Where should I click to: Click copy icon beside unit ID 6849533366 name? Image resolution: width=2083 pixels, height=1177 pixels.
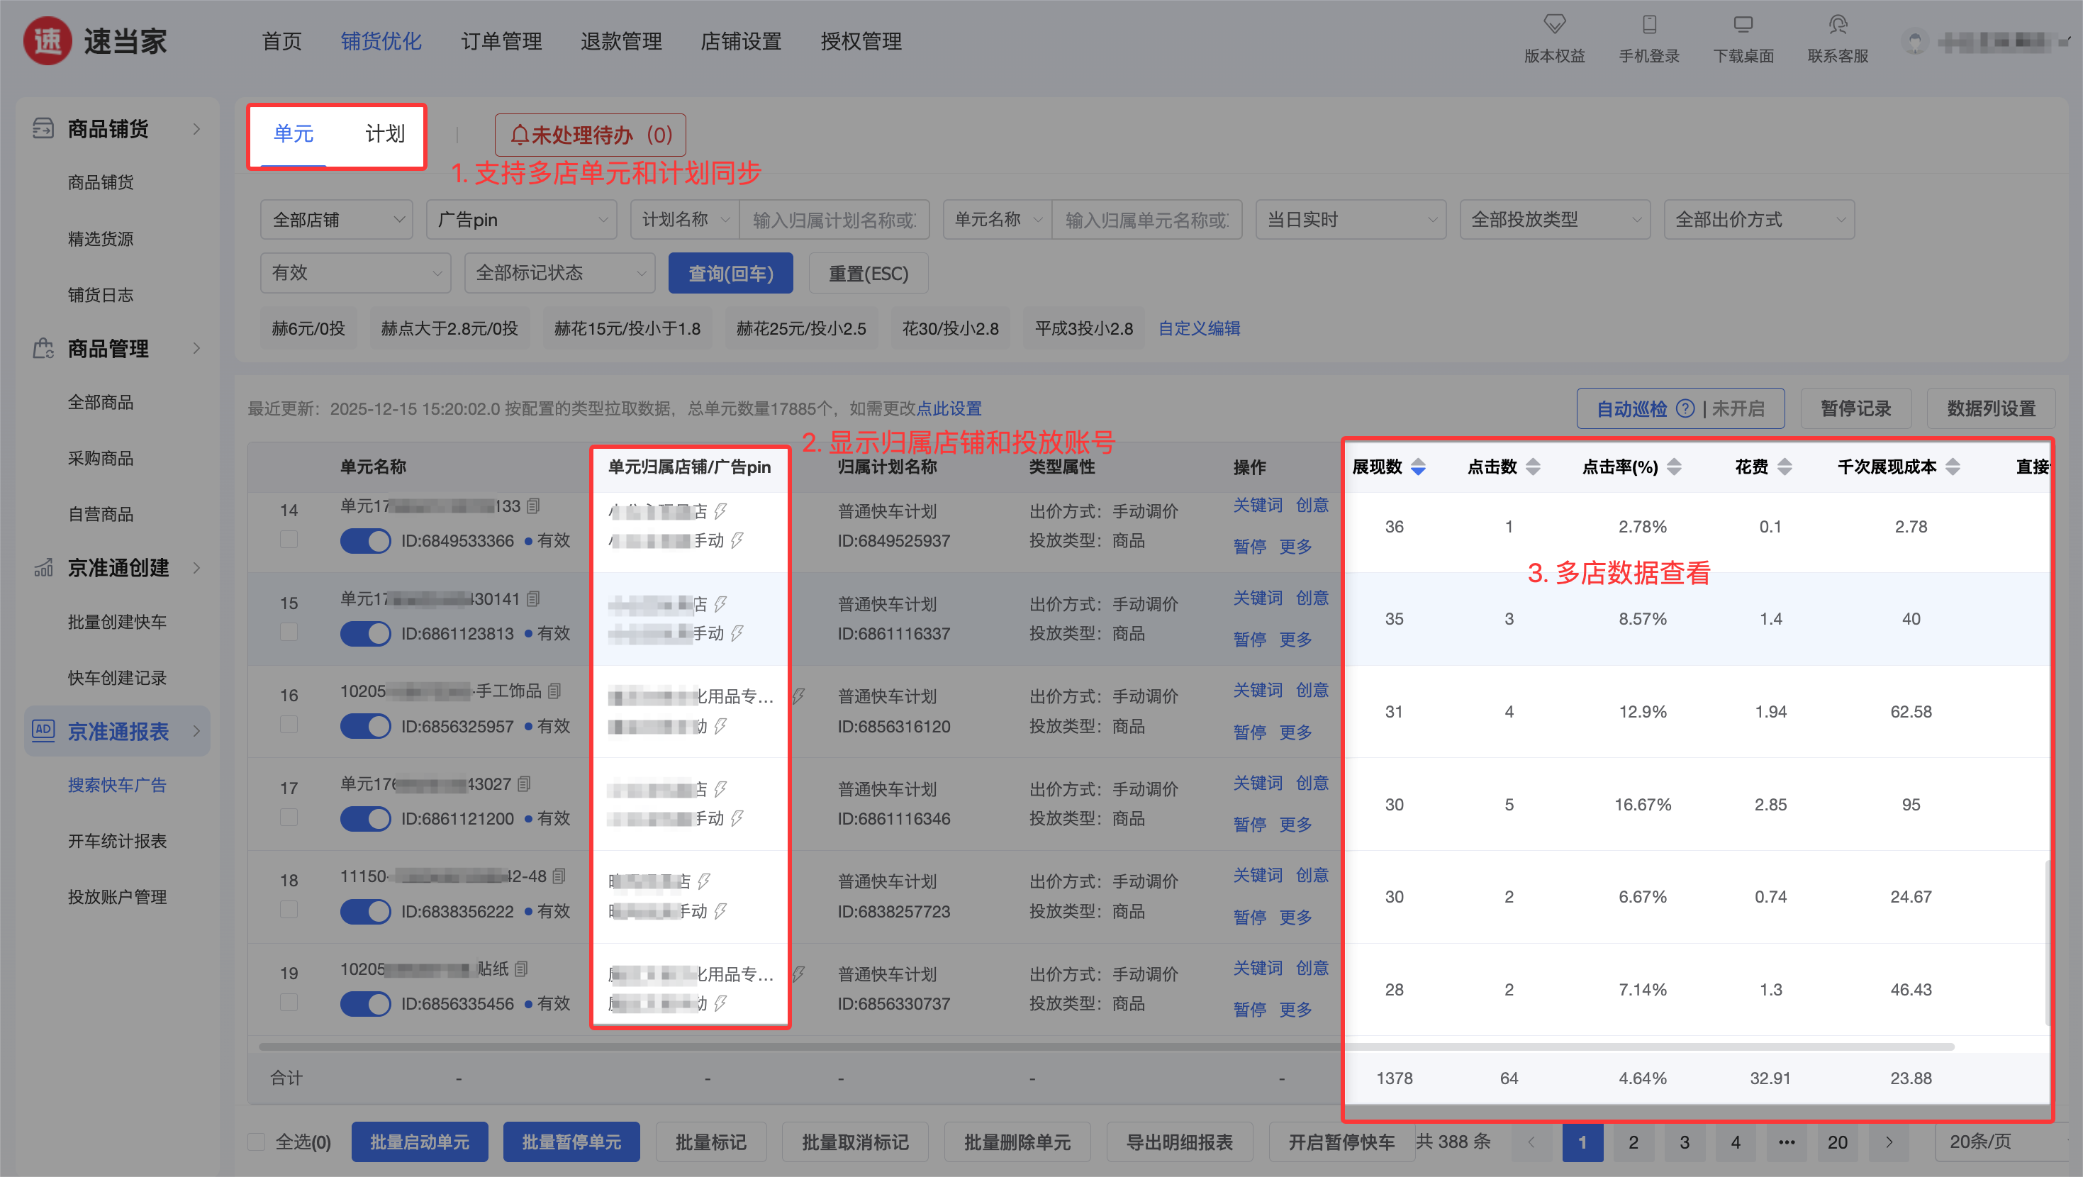(534, 506)
